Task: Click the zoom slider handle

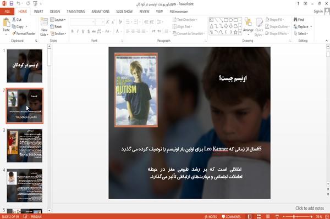Action: coord(294,216)
